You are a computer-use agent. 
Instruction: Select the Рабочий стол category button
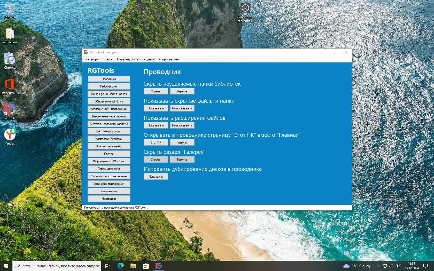pos(109,86)
